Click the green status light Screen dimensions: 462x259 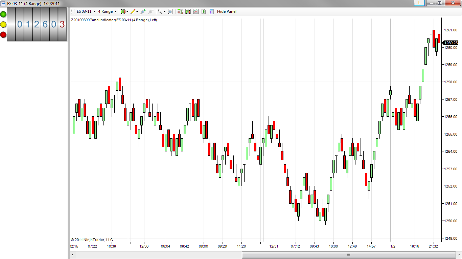[3, 14]
